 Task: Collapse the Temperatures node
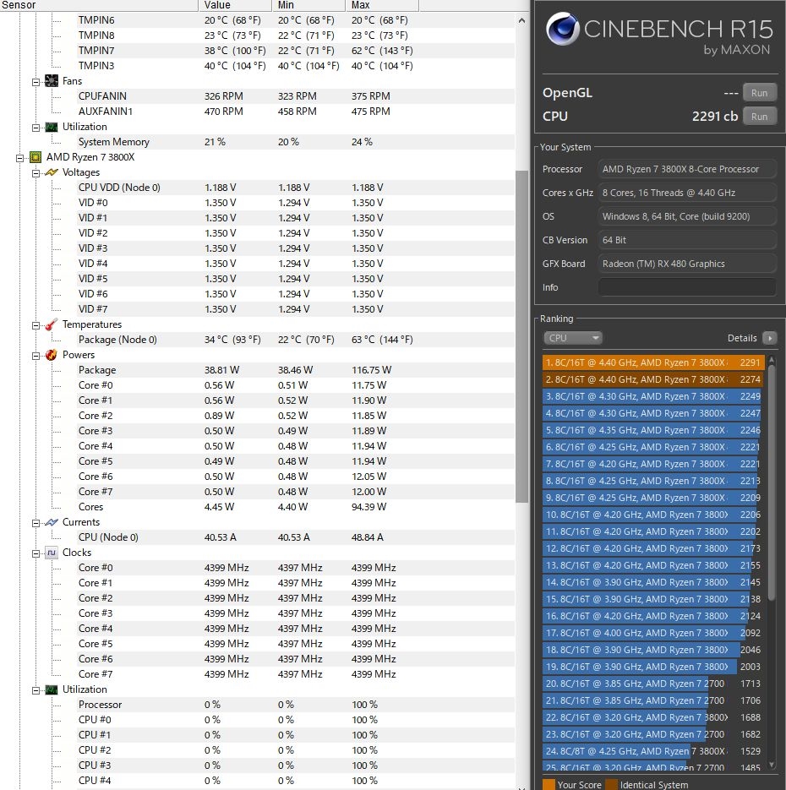tap(35, 325)
